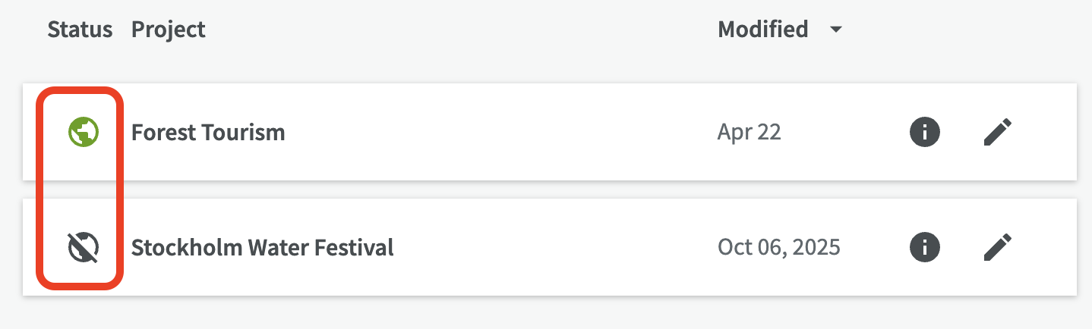
Task: Select the Stockholm Water Festival row's blank space
Action: pyautogui.click(x=547, y=247)
